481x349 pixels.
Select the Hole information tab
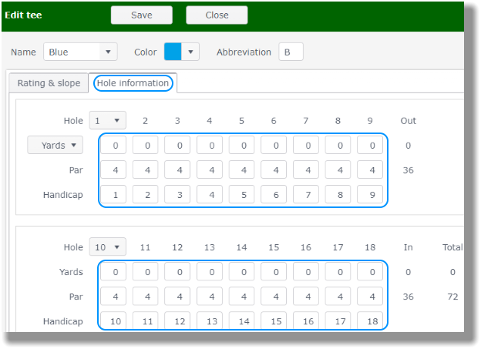click(x=133, y=83)
